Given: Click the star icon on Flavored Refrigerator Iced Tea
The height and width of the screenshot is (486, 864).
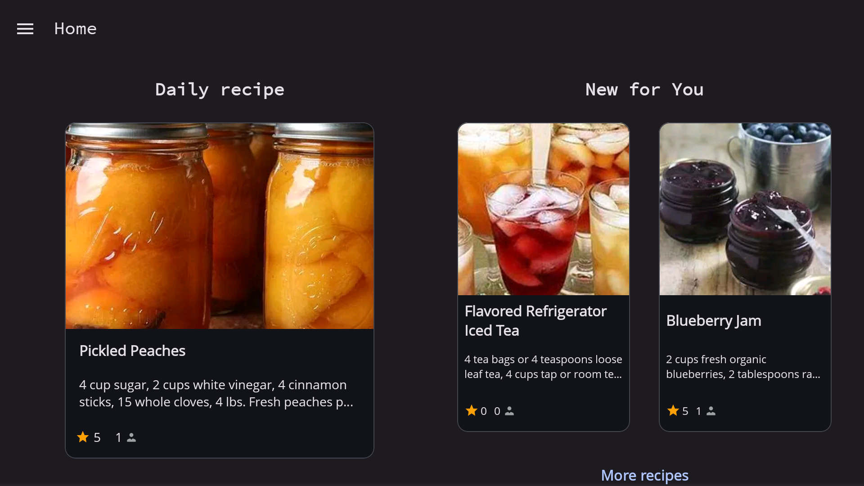Looking at the screenshot, I should 472,410.
